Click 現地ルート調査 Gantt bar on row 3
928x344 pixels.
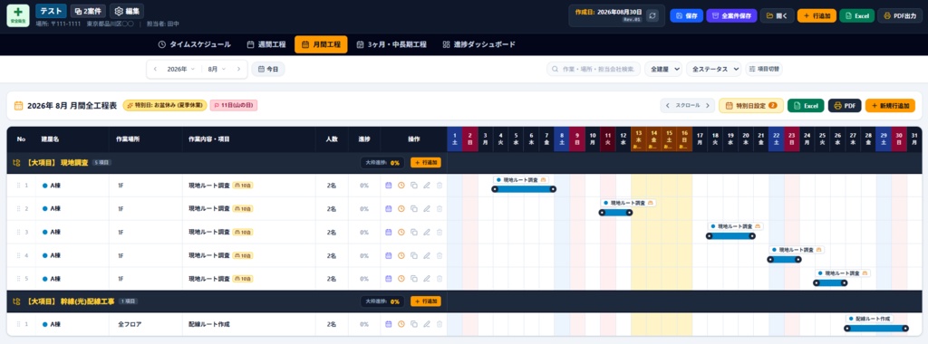pos(731,236)
